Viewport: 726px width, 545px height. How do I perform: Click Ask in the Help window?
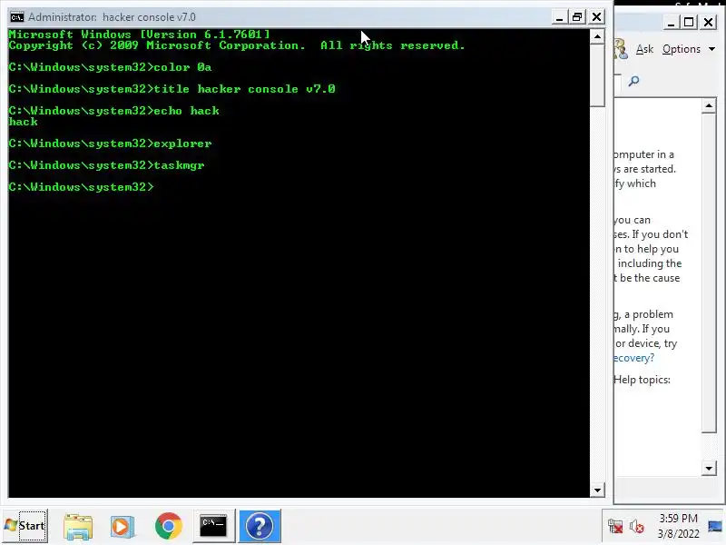[644, 49]
